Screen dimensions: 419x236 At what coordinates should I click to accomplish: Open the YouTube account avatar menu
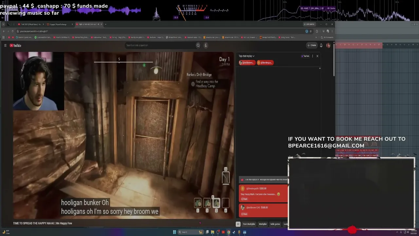[328, 45]
